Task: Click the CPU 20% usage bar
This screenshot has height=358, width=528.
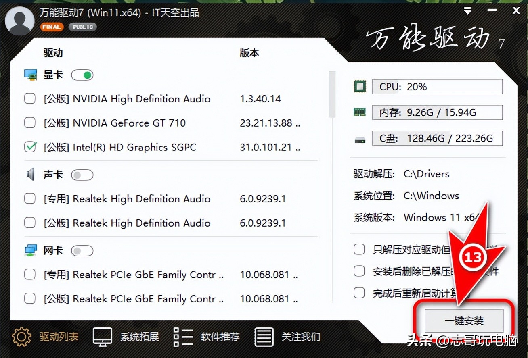Action: (x=438, y=87)
